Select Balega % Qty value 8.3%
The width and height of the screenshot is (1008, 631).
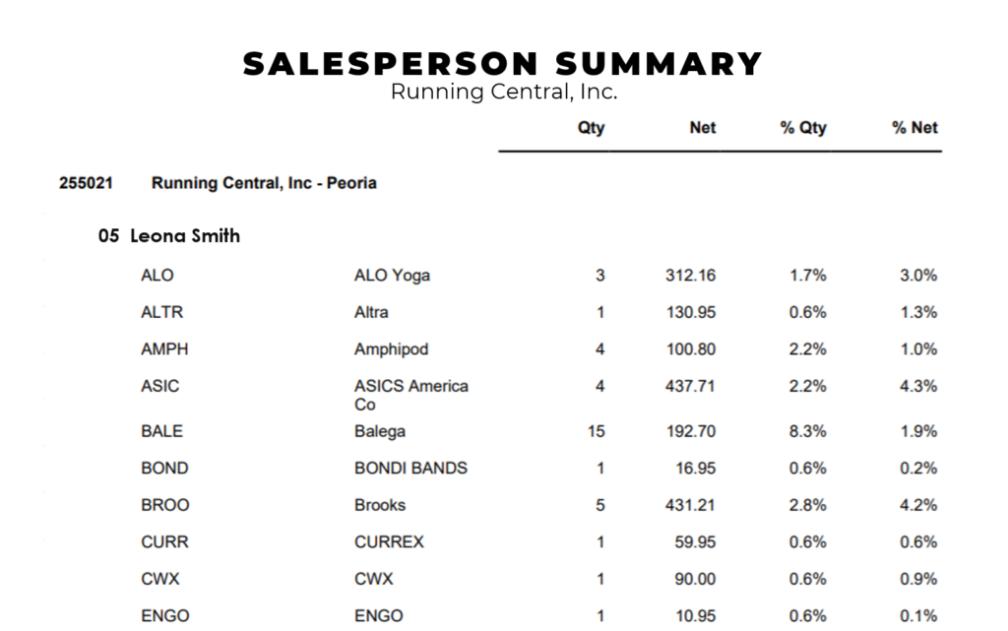tap(807, 431)
